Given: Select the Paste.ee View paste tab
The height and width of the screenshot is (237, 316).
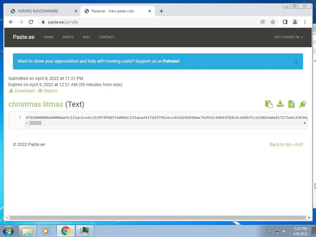Looking at the screenshot, I should [x=113, y=11].
